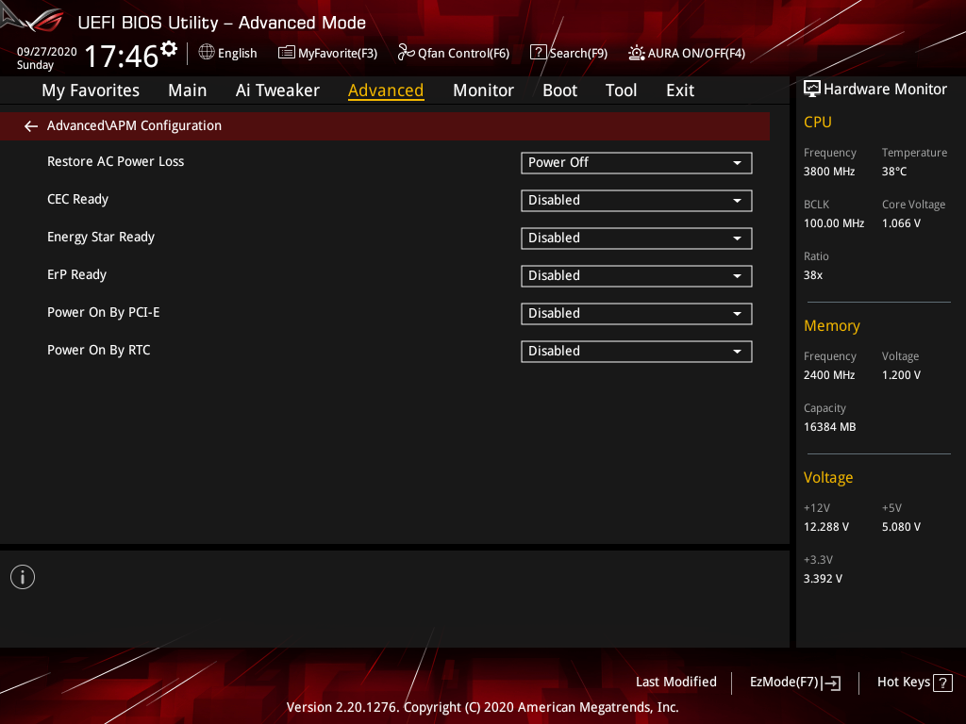Open the Tool tab
Viewport: 966px width, 724px height.
pos(621,90)
